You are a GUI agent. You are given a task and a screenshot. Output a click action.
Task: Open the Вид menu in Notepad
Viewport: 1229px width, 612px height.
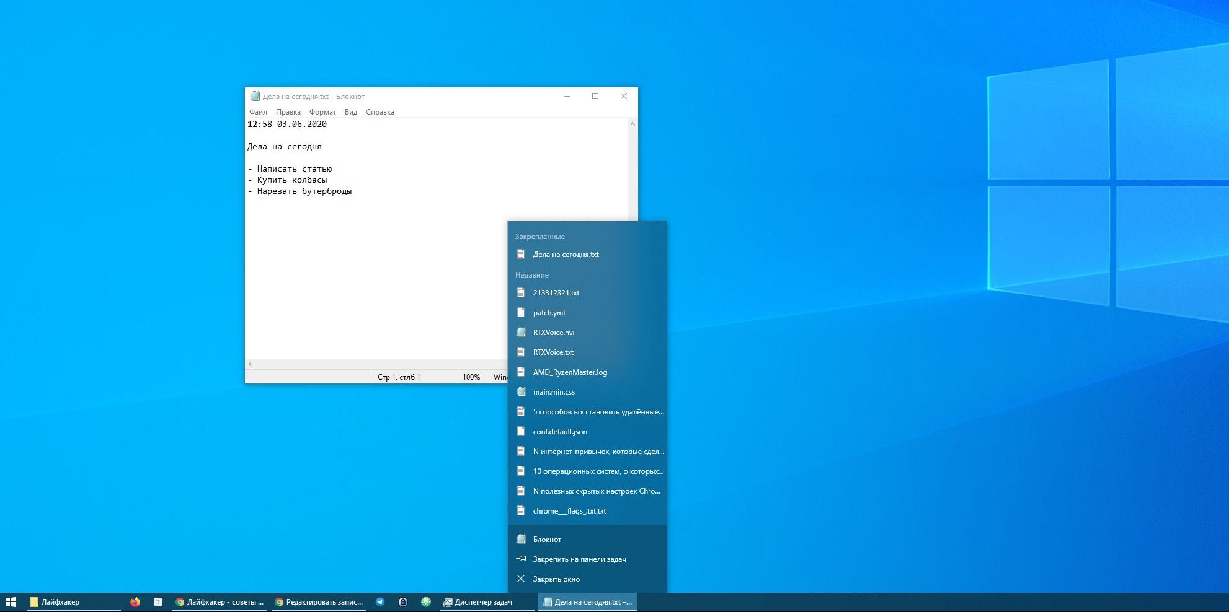(x=351, y=112)
